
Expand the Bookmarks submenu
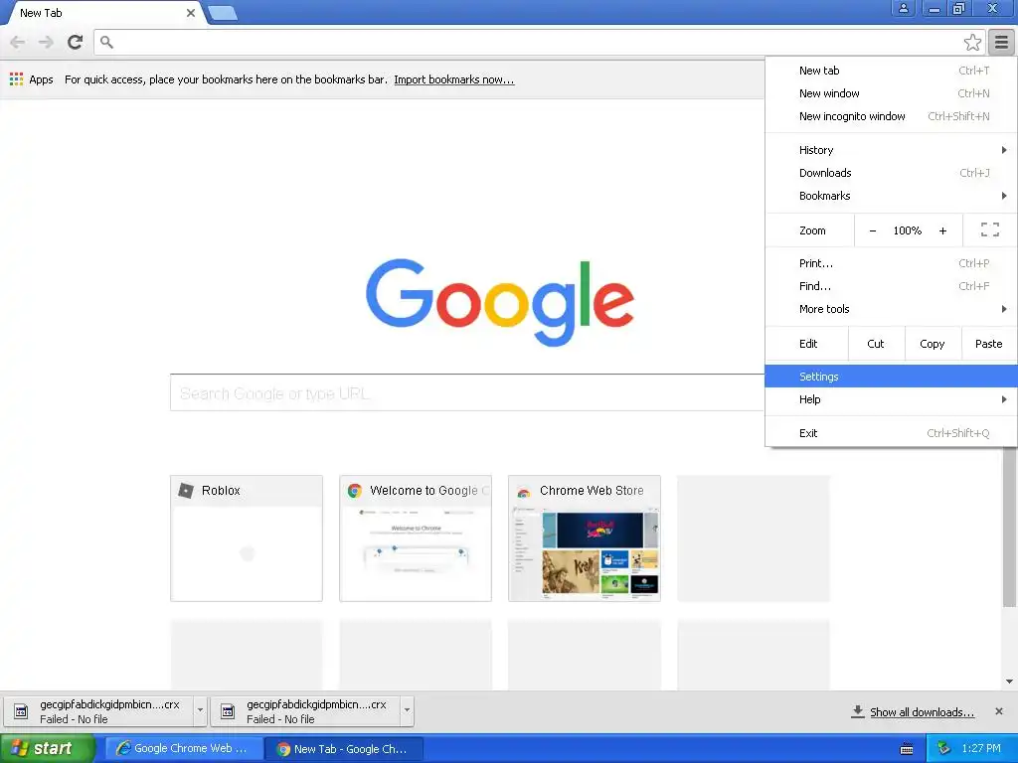pos(891,196)
